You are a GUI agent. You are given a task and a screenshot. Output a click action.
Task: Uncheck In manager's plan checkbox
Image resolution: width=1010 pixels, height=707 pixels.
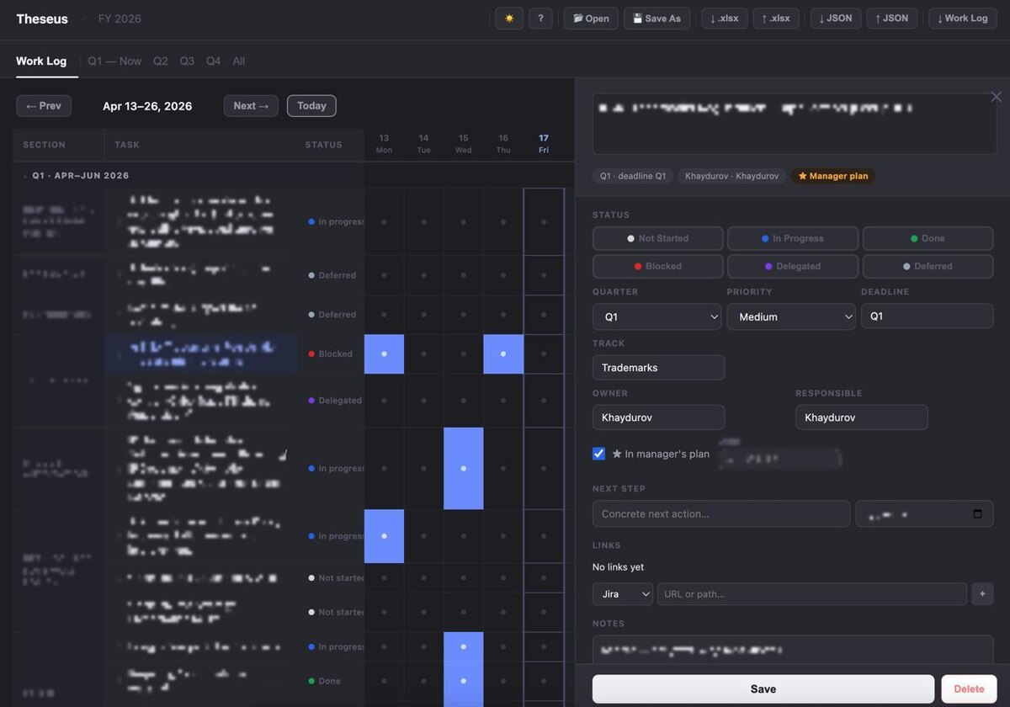pyautogui.click(x=598, y=454)
